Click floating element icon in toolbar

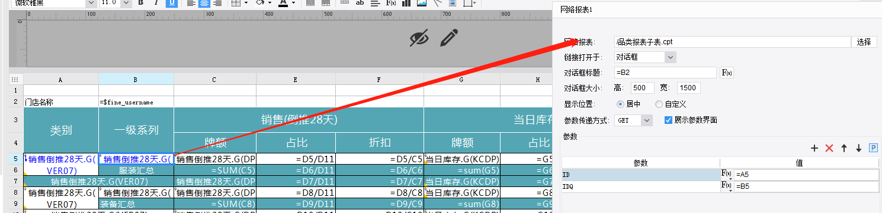(x=468, y=3)
